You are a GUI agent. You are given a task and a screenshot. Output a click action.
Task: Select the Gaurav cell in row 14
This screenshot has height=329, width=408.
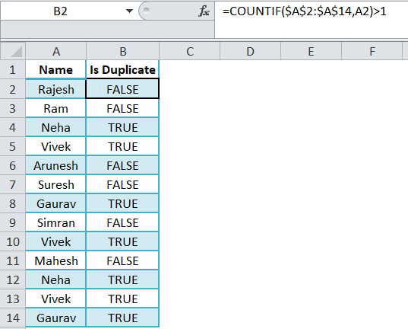click(56, 318)
